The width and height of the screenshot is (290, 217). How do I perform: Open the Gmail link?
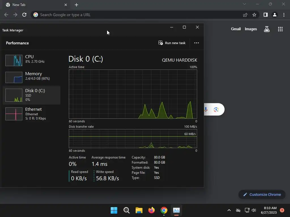236,29
